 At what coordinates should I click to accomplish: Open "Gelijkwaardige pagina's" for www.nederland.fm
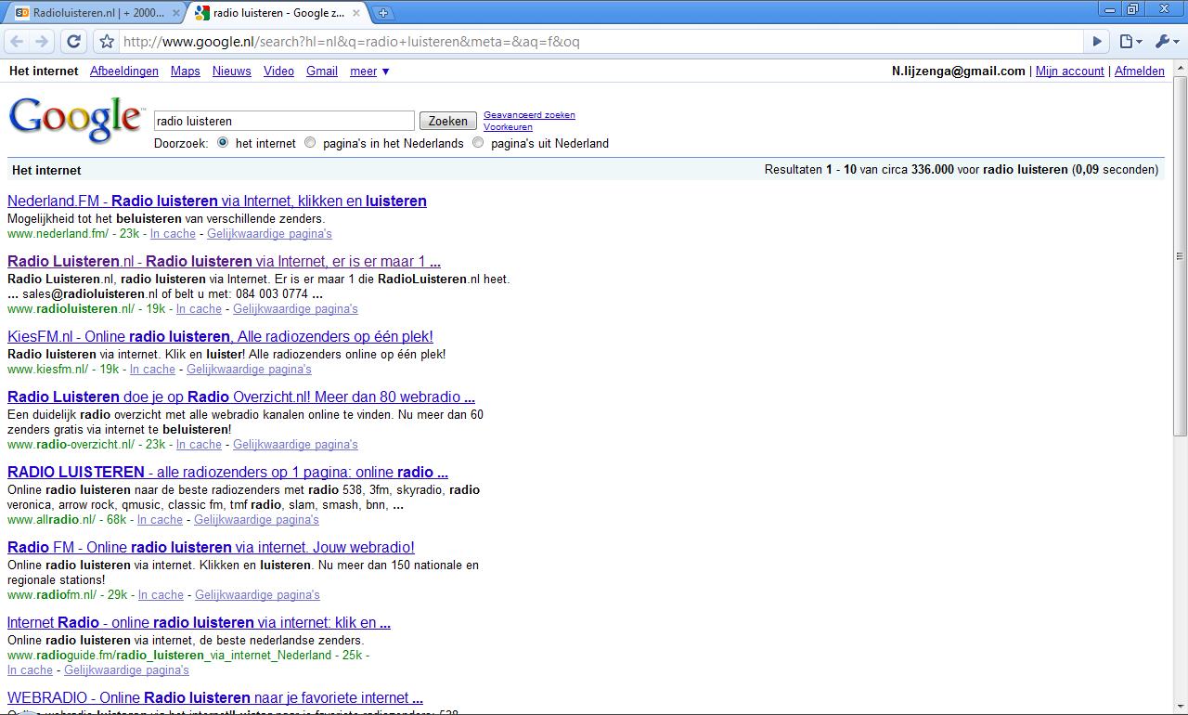click(269, 234)
